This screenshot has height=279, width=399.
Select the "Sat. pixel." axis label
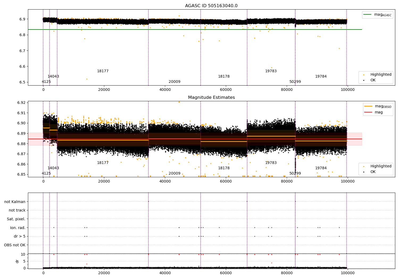point(16,219)
